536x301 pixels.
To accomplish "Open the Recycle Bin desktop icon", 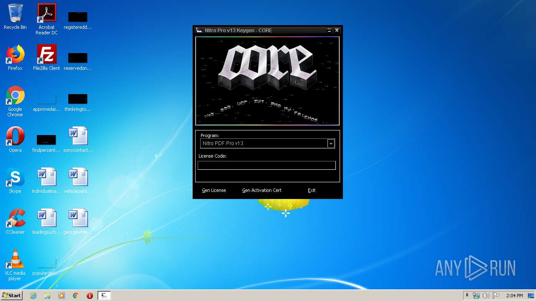I will (15, 17).
